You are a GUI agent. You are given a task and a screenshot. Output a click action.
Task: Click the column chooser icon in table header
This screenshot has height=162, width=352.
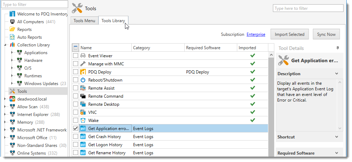point(76,47)
